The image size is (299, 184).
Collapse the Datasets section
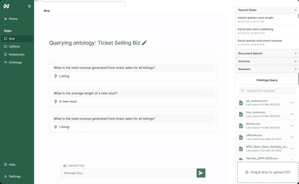tap(295, 69)
